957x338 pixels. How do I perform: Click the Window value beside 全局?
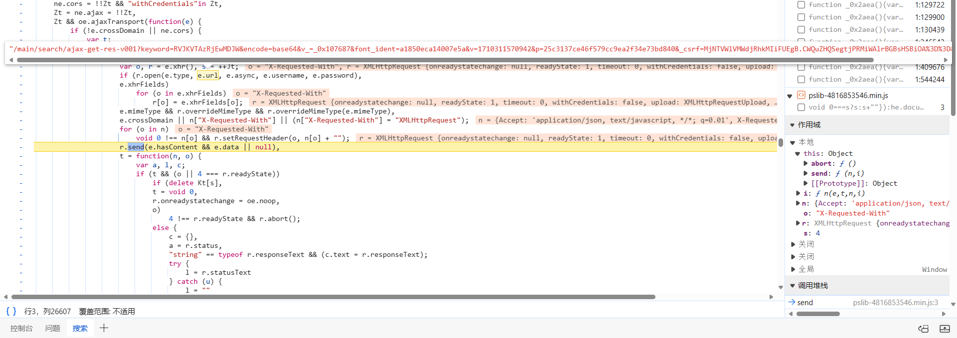(x=935, y=269)
